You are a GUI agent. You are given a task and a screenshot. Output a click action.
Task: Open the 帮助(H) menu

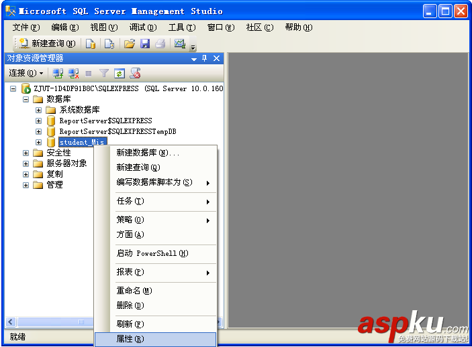pyautogui.click(x=299, y=27)
